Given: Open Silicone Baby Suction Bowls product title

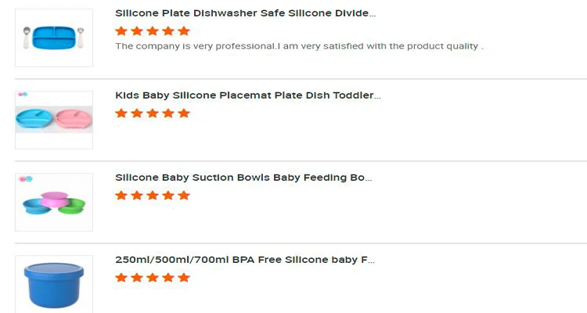Looking at the screenshot, I should 243,178.
